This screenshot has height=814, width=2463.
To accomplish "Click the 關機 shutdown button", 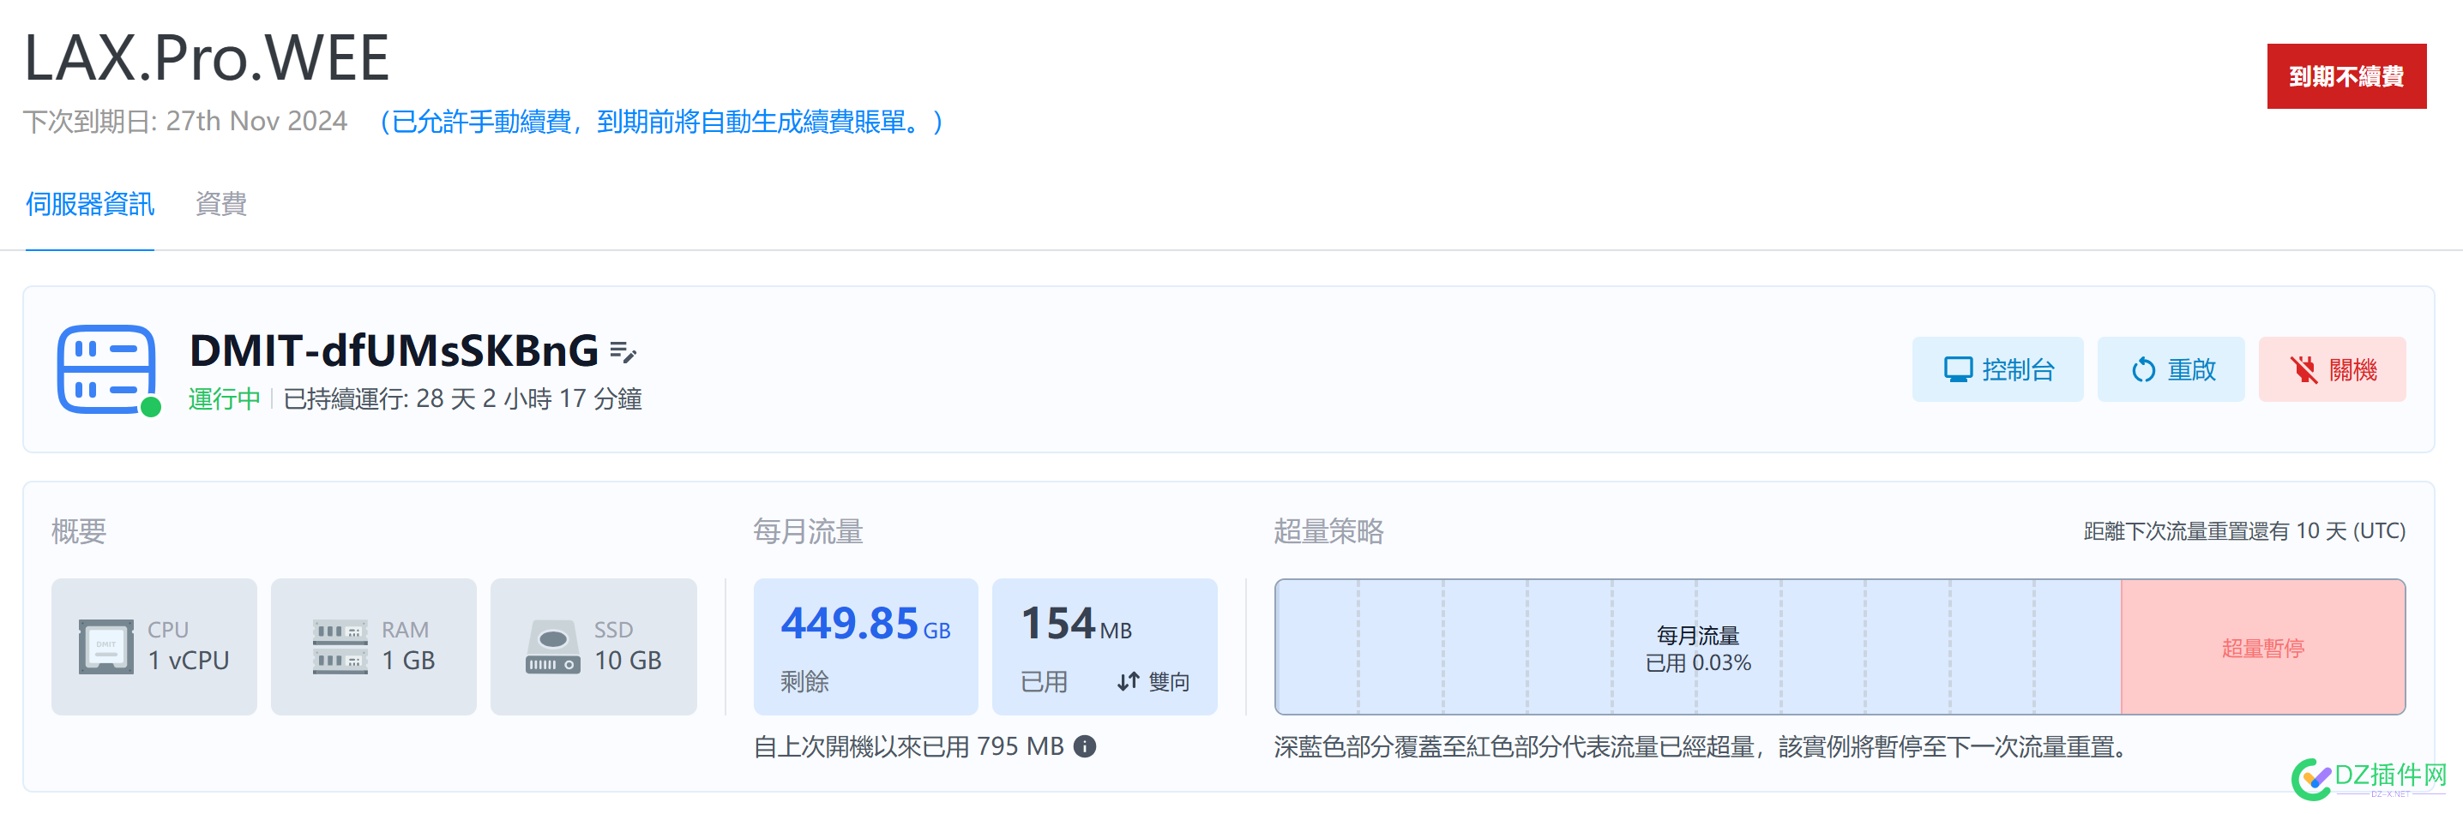I will click(x=2332, y=370).
